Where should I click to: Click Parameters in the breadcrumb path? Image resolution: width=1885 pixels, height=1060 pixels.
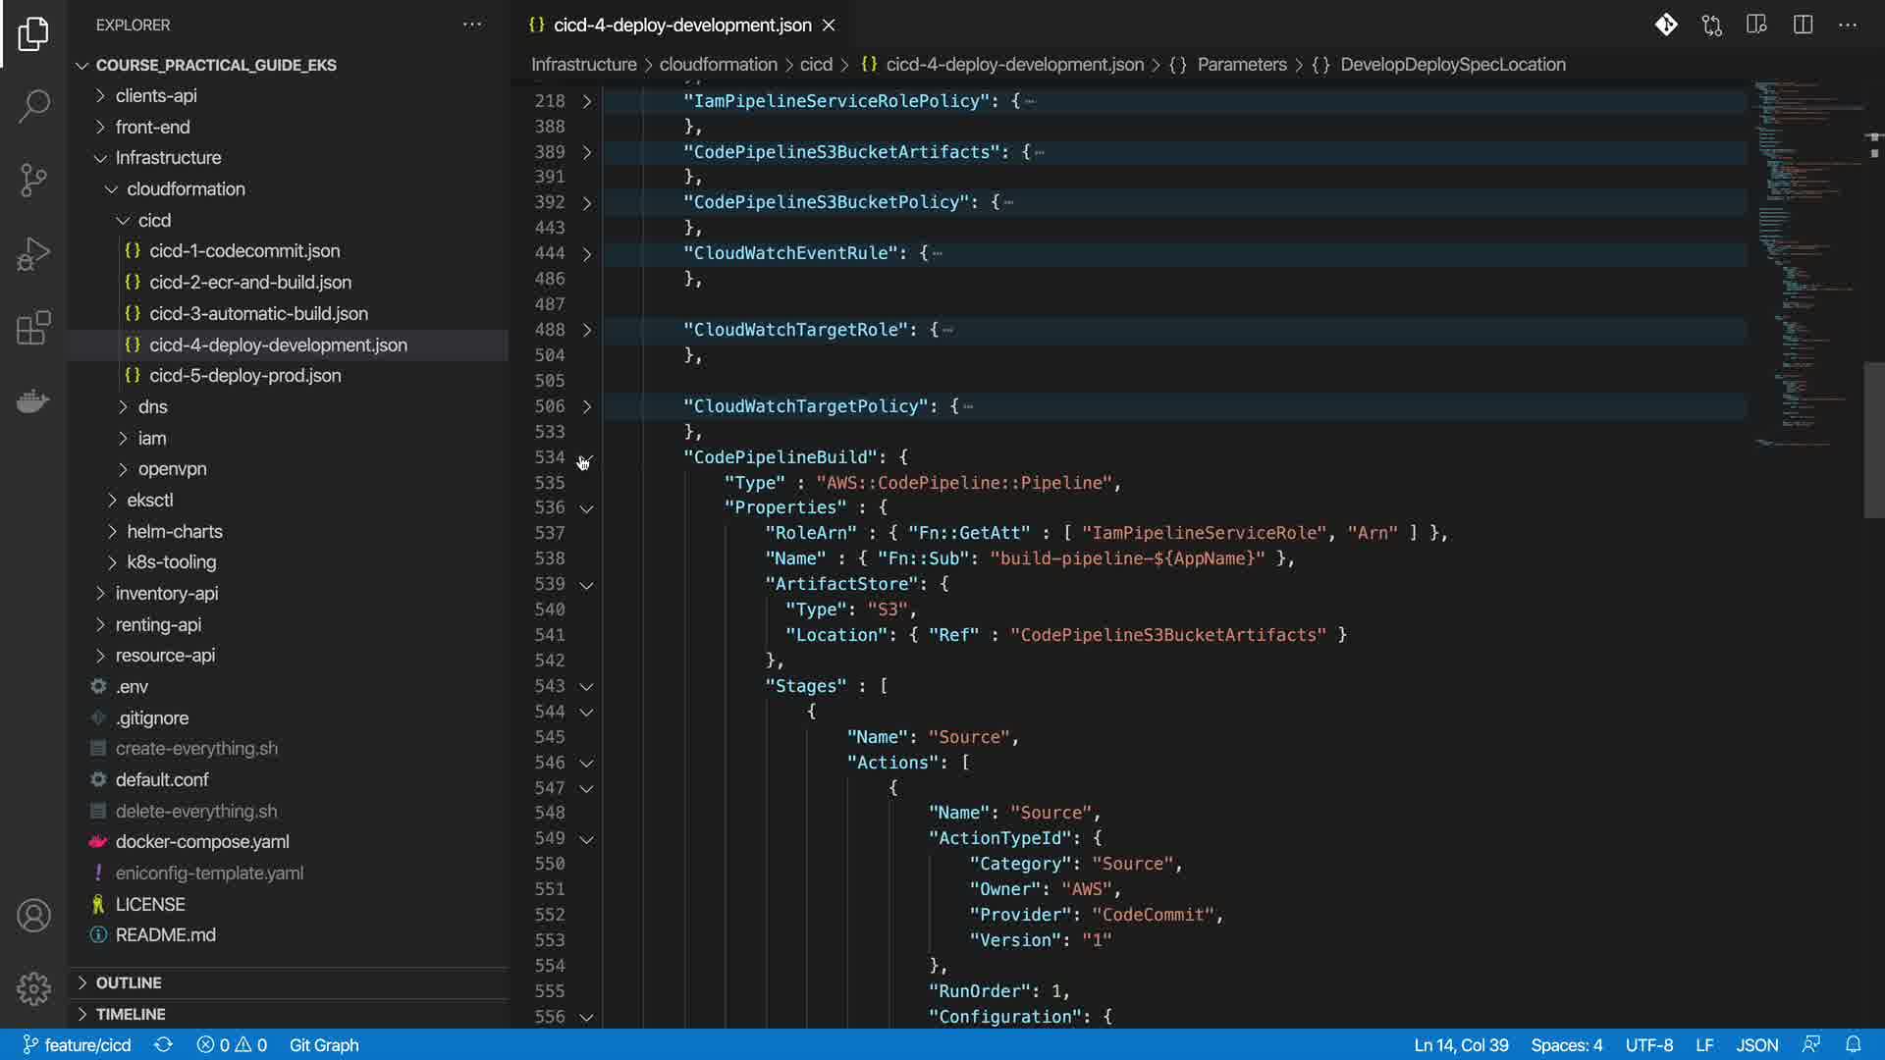(x=1241, y=65)
